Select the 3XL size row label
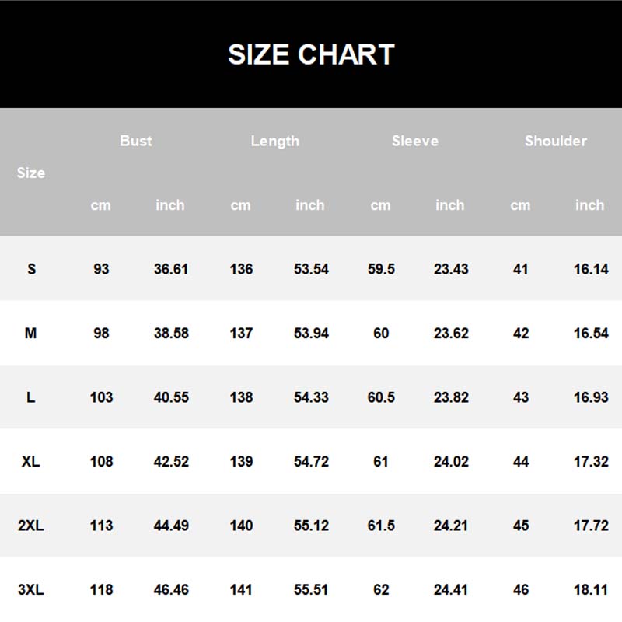 31,589
